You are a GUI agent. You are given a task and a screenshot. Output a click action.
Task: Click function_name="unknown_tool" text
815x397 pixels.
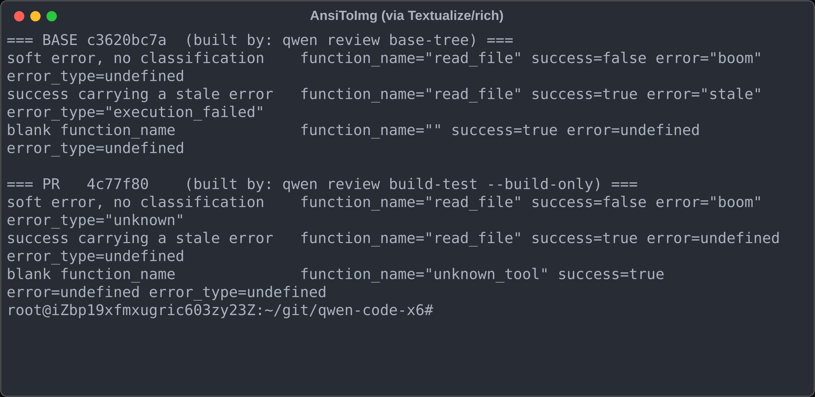pyautogui.click(x=424, y=274)
